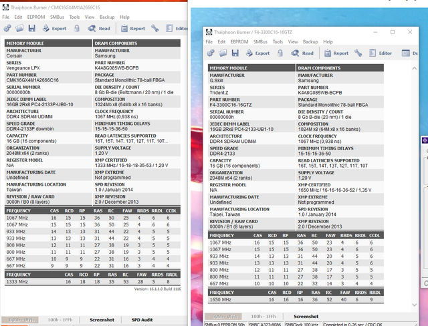Click 1333 MHz row in Corsair XMP table

92,281
